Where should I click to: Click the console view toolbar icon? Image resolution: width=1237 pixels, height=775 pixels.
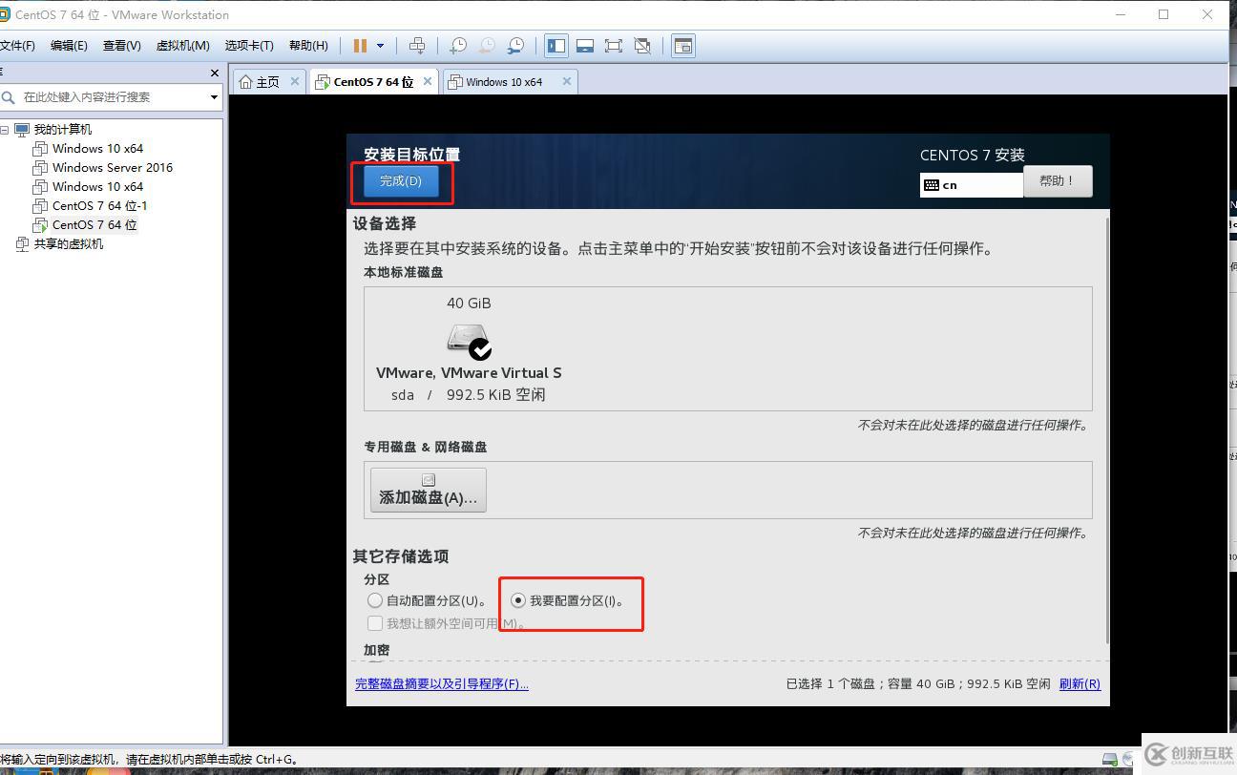tap(683, 46)
